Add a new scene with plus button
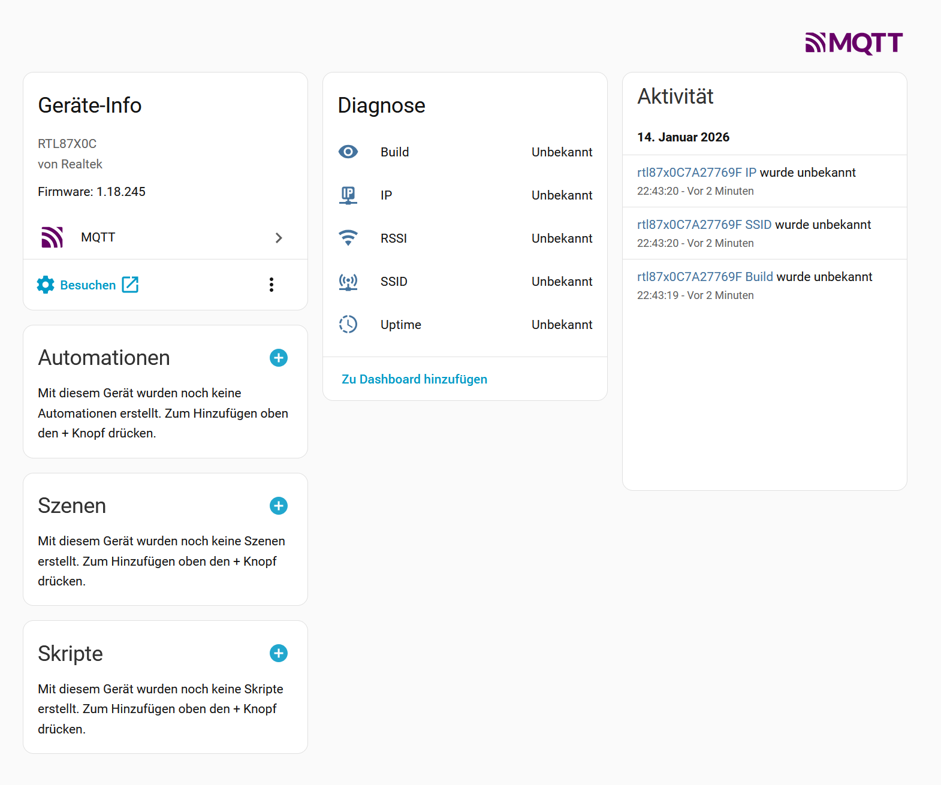The image size is (941, 785). (279, 506)
